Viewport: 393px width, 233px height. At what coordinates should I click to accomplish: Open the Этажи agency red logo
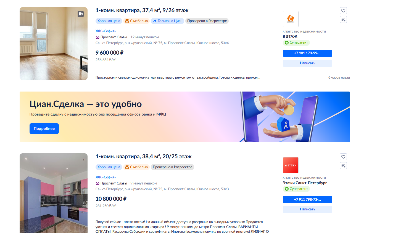point(291,165)
